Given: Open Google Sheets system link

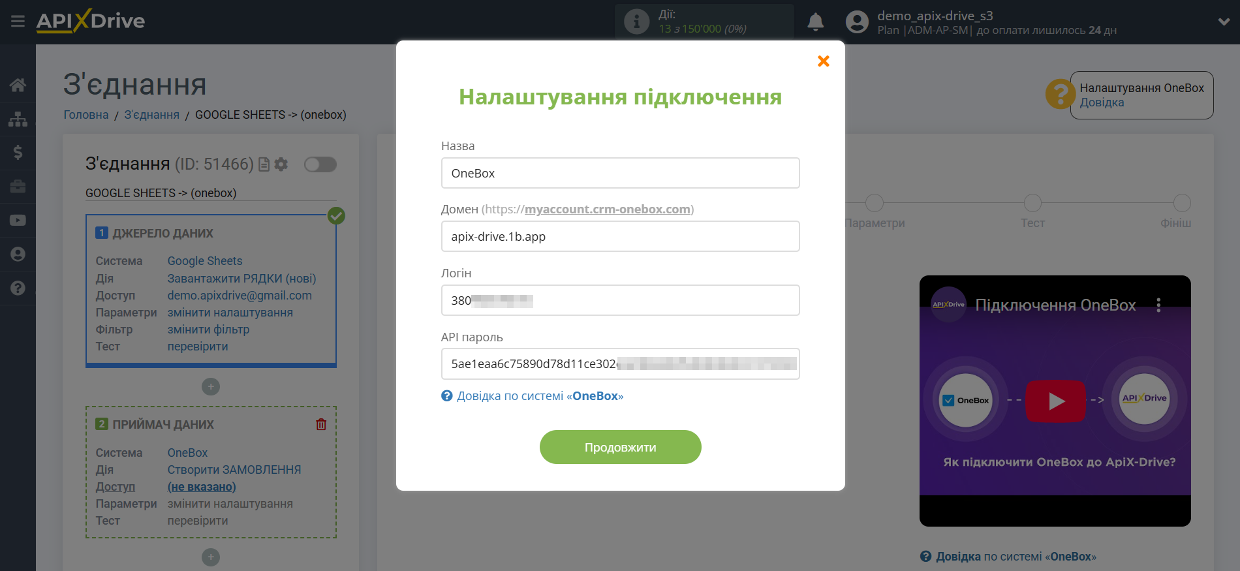Looking at the screenshot, I should tap(205, 261).
